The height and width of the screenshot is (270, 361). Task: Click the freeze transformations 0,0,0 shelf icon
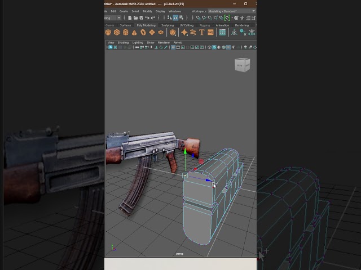pos(252,33)
